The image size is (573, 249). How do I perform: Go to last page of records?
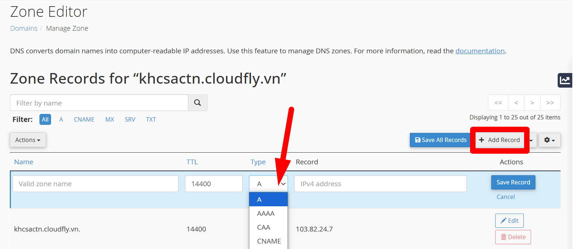point(550,103)
